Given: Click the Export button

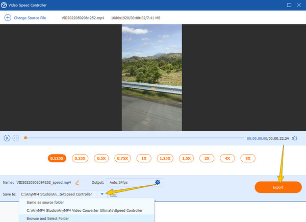Looking at the screenshot, I should click(x=278, y=187).
